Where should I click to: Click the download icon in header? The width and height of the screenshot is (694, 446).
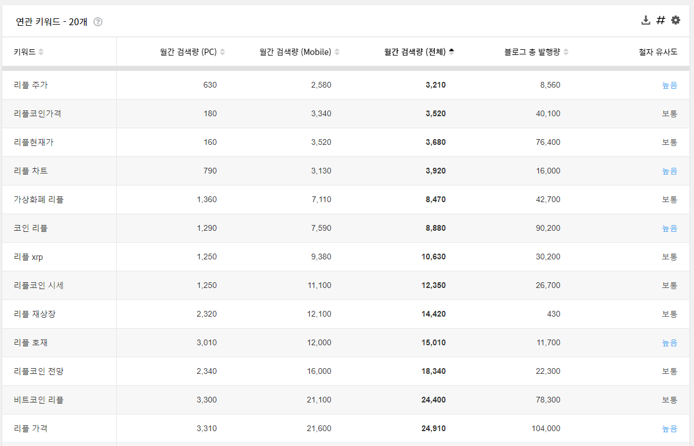[646, 21]
